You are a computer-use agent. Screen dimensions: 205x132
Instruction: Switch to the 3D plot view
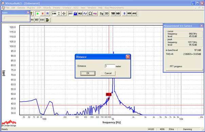tap(107, 14)
